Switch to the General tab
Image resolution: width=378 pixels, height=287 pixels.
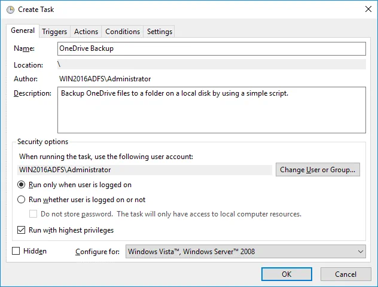(x=23, y=31)
